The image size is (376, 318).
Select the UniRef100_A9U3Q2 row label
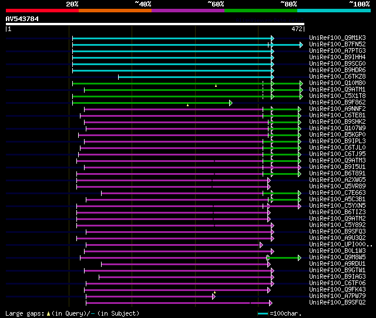[337, 238]
